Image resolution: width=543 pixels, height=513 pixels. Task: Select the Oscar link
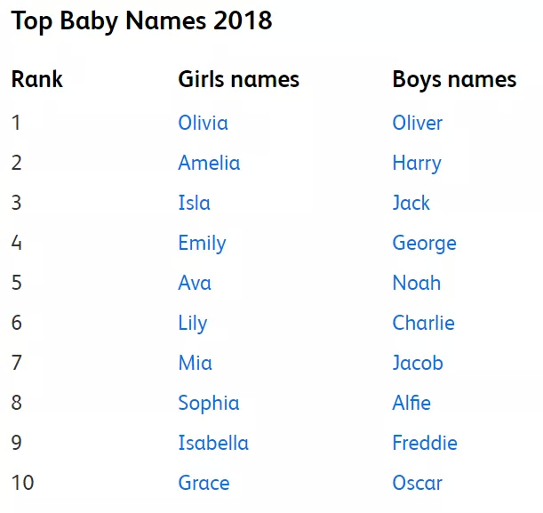[417, 484]
